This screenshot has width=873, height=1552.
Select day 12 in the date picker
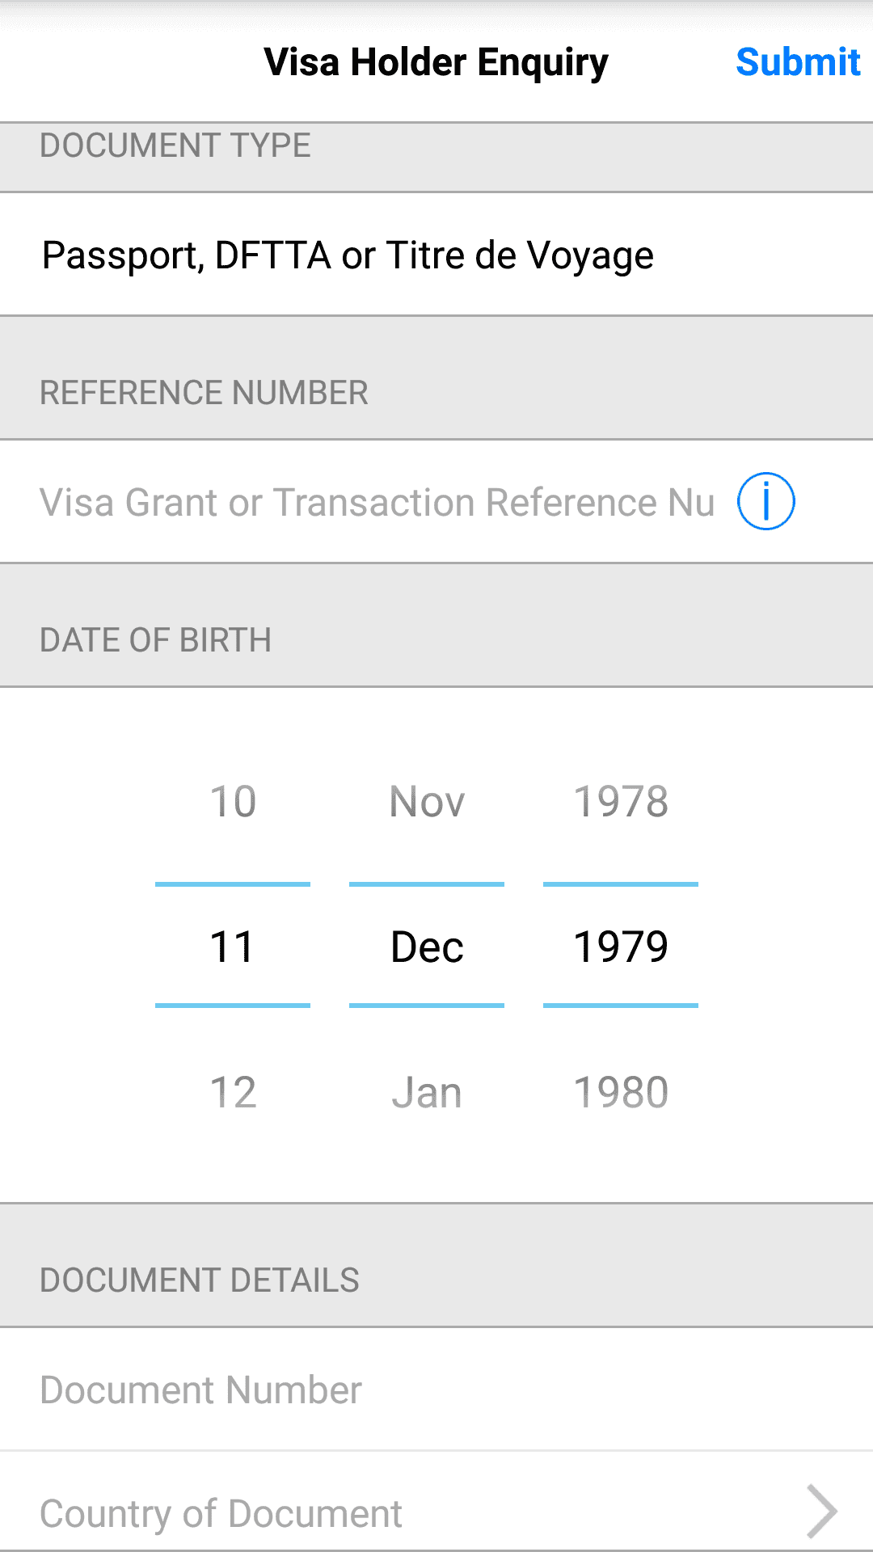click(x=232, y=1091)
